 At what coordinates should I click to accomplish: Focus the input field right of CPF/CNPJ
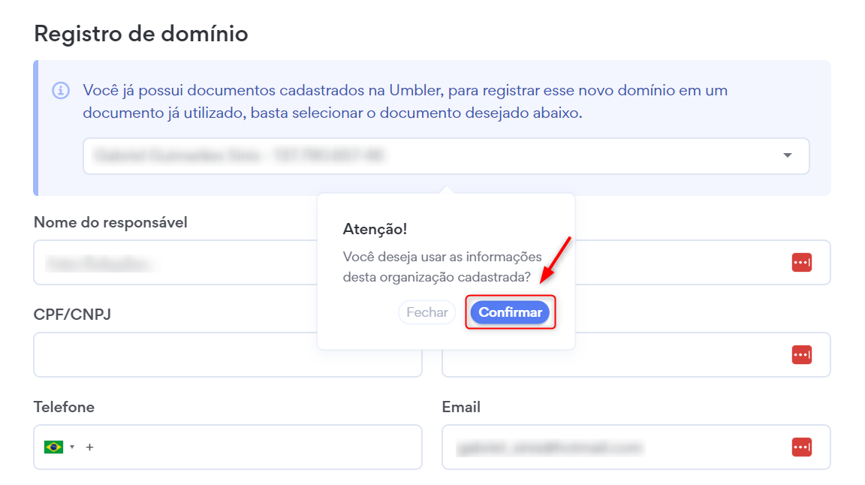click(676, 355)
